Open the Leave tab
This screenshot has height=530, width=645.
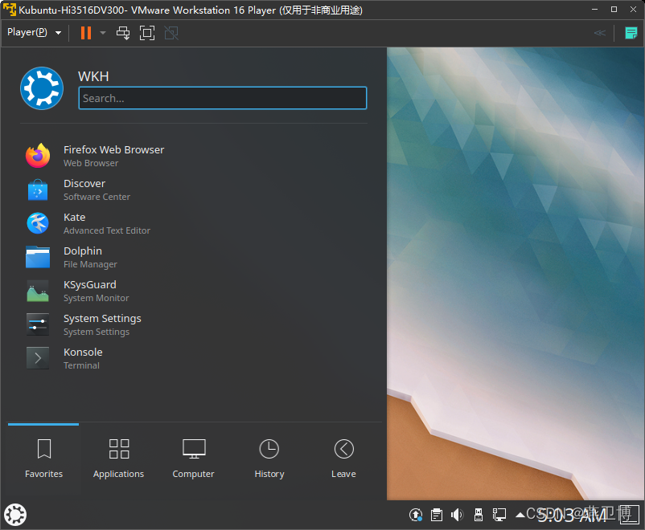343,459
